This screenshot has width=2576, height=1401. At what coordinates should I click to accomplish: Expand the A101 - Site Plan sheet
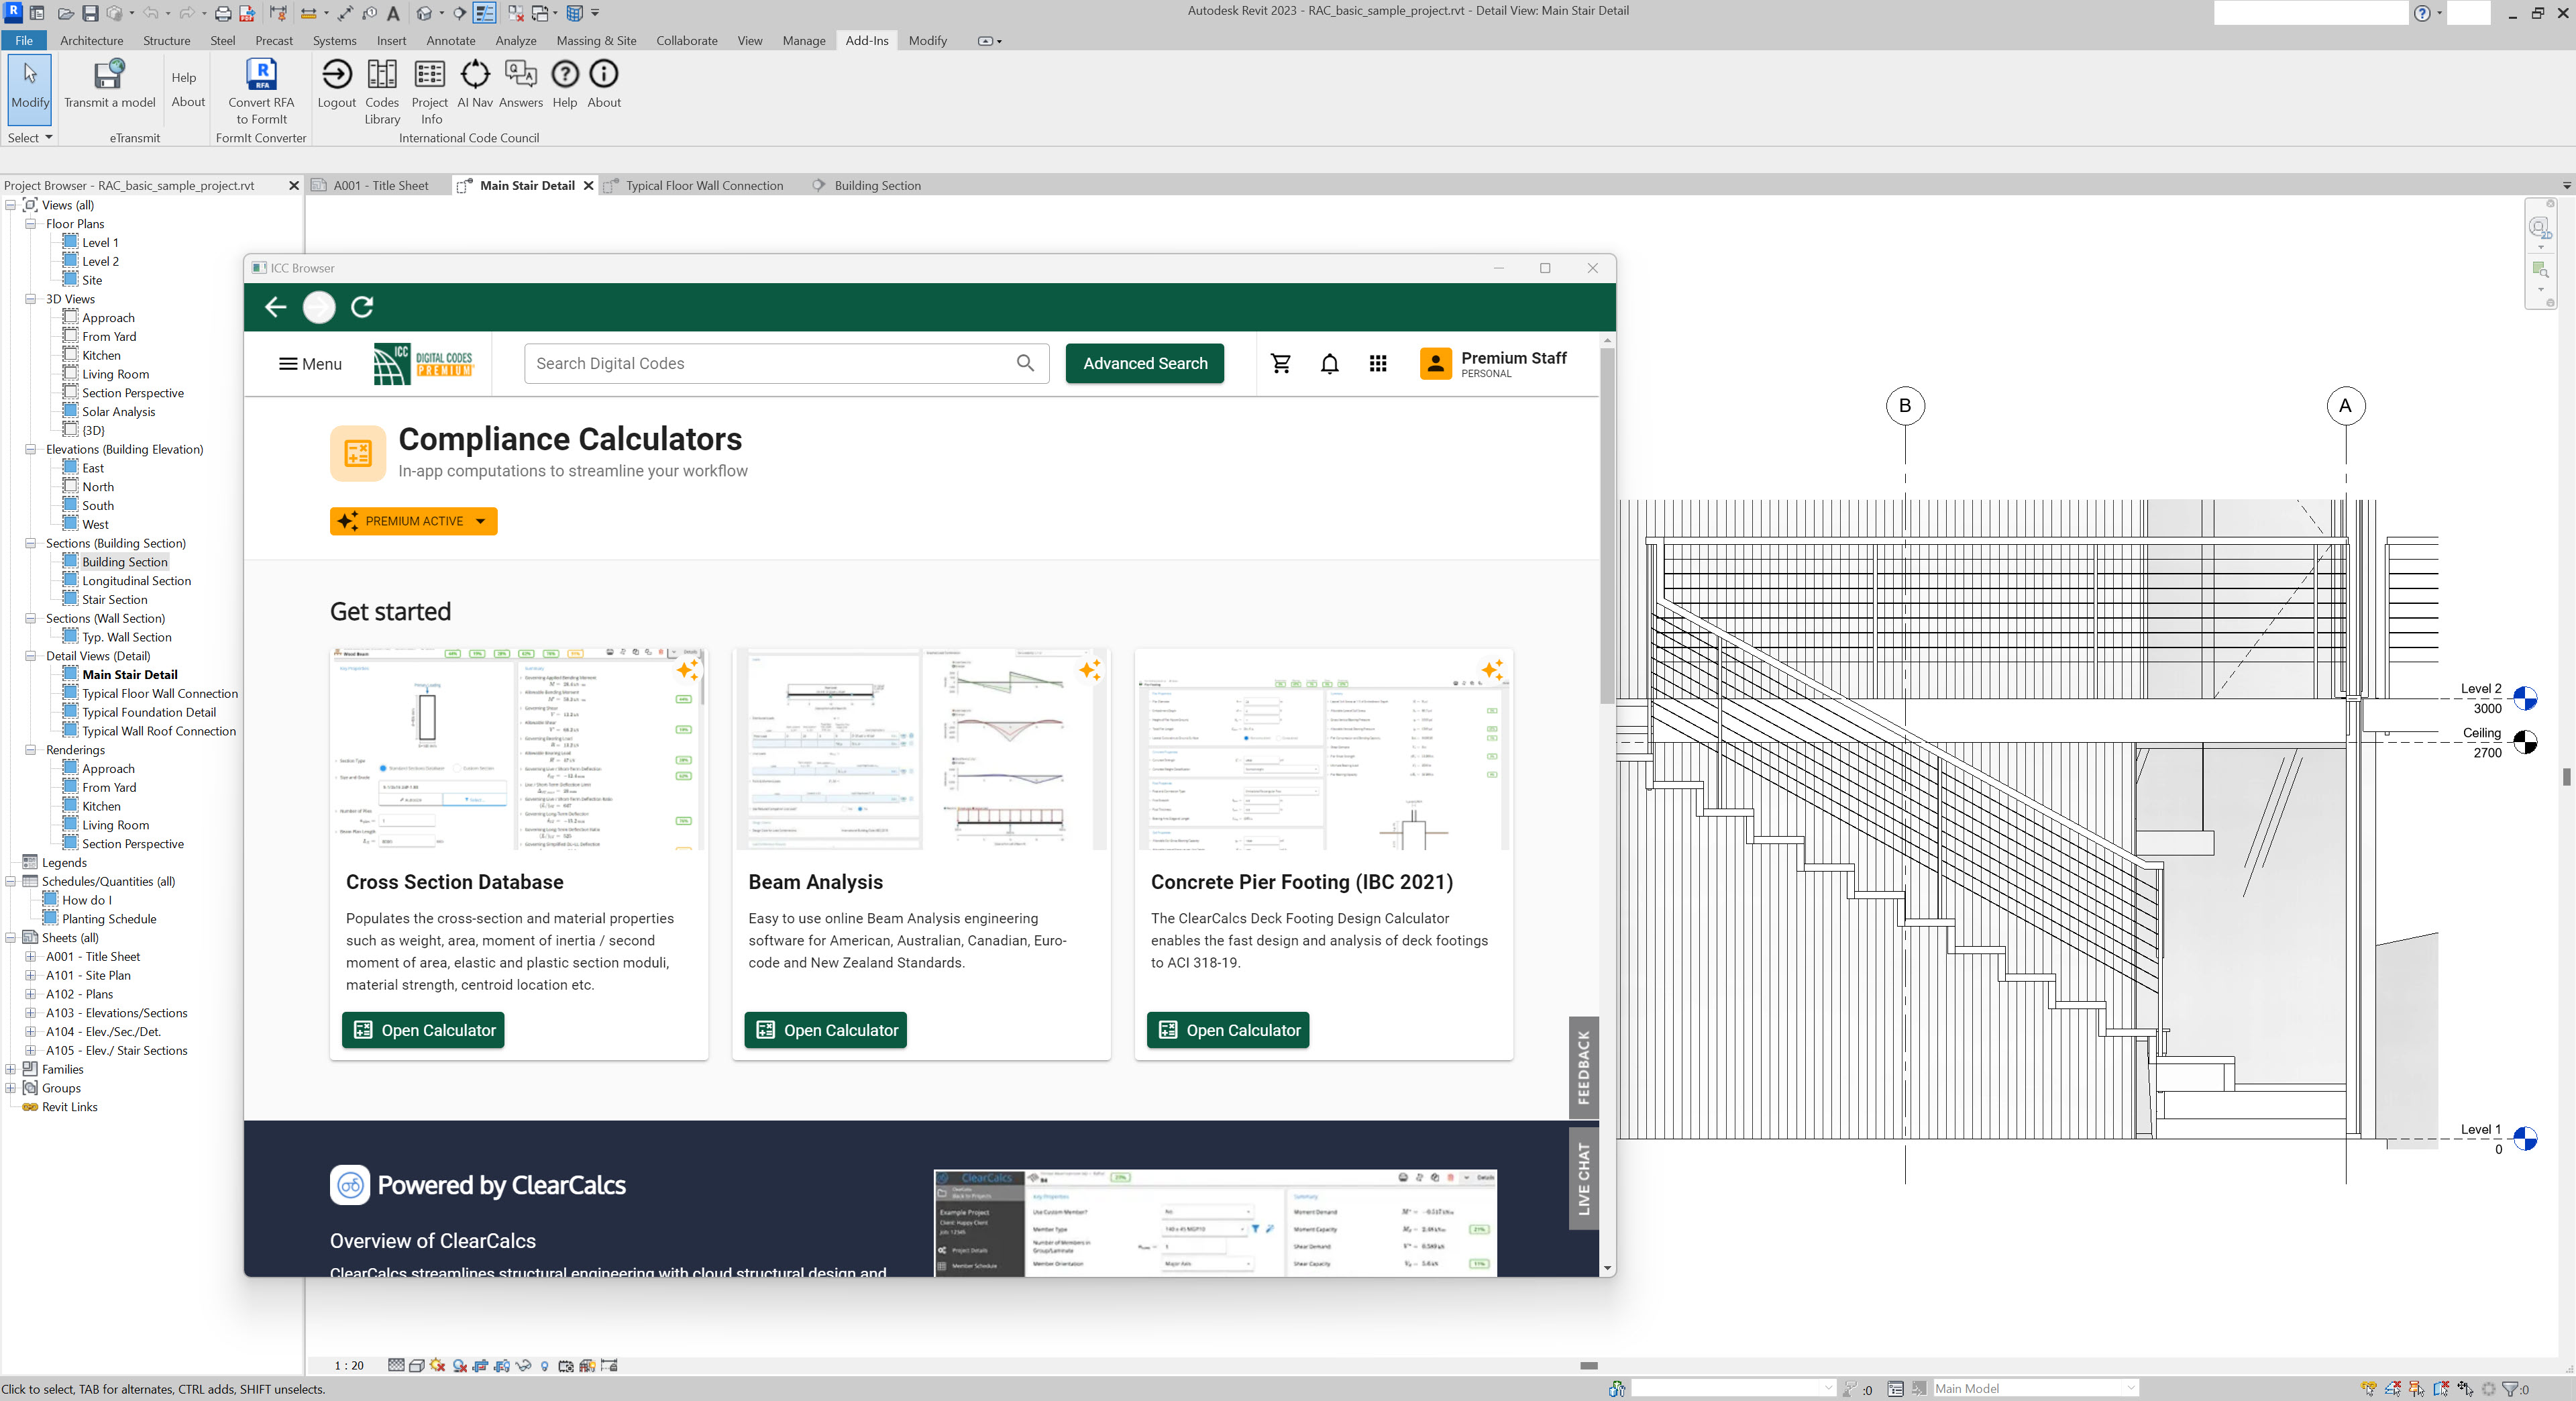(31, 975)
